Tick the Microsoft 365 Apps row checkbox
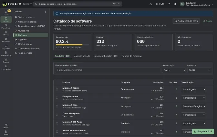The image size is (217, 137). pyautogui.click(x=57, y=123)
